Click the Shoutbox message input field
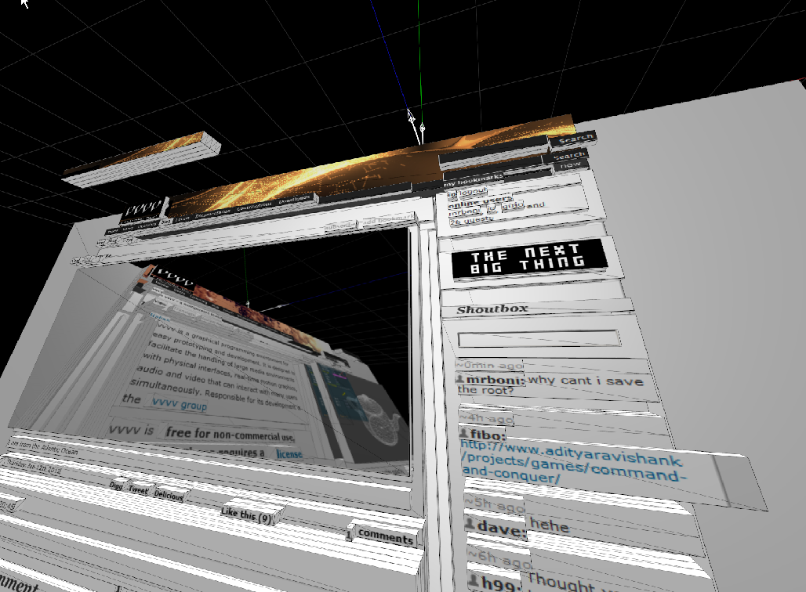Screen dimensions: 806x592 (x=537, y=340)
